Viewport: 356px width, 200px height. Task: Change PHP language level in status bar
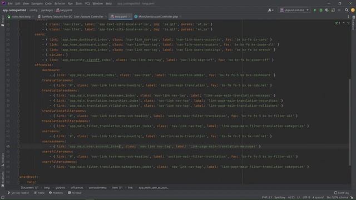click(x=267, y=198)
